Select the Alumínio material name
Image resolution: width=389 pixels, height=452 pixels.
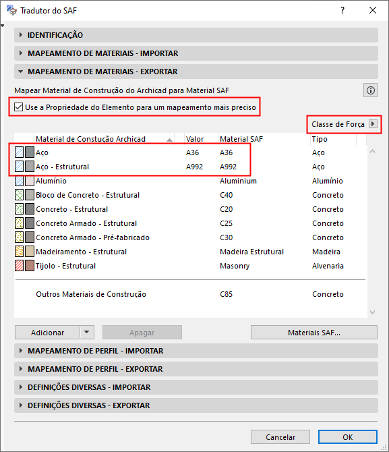tap(51, 181)
